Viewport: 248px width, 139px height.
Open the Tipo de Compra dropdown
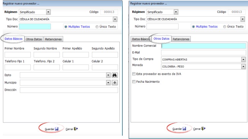coord(243,60)
